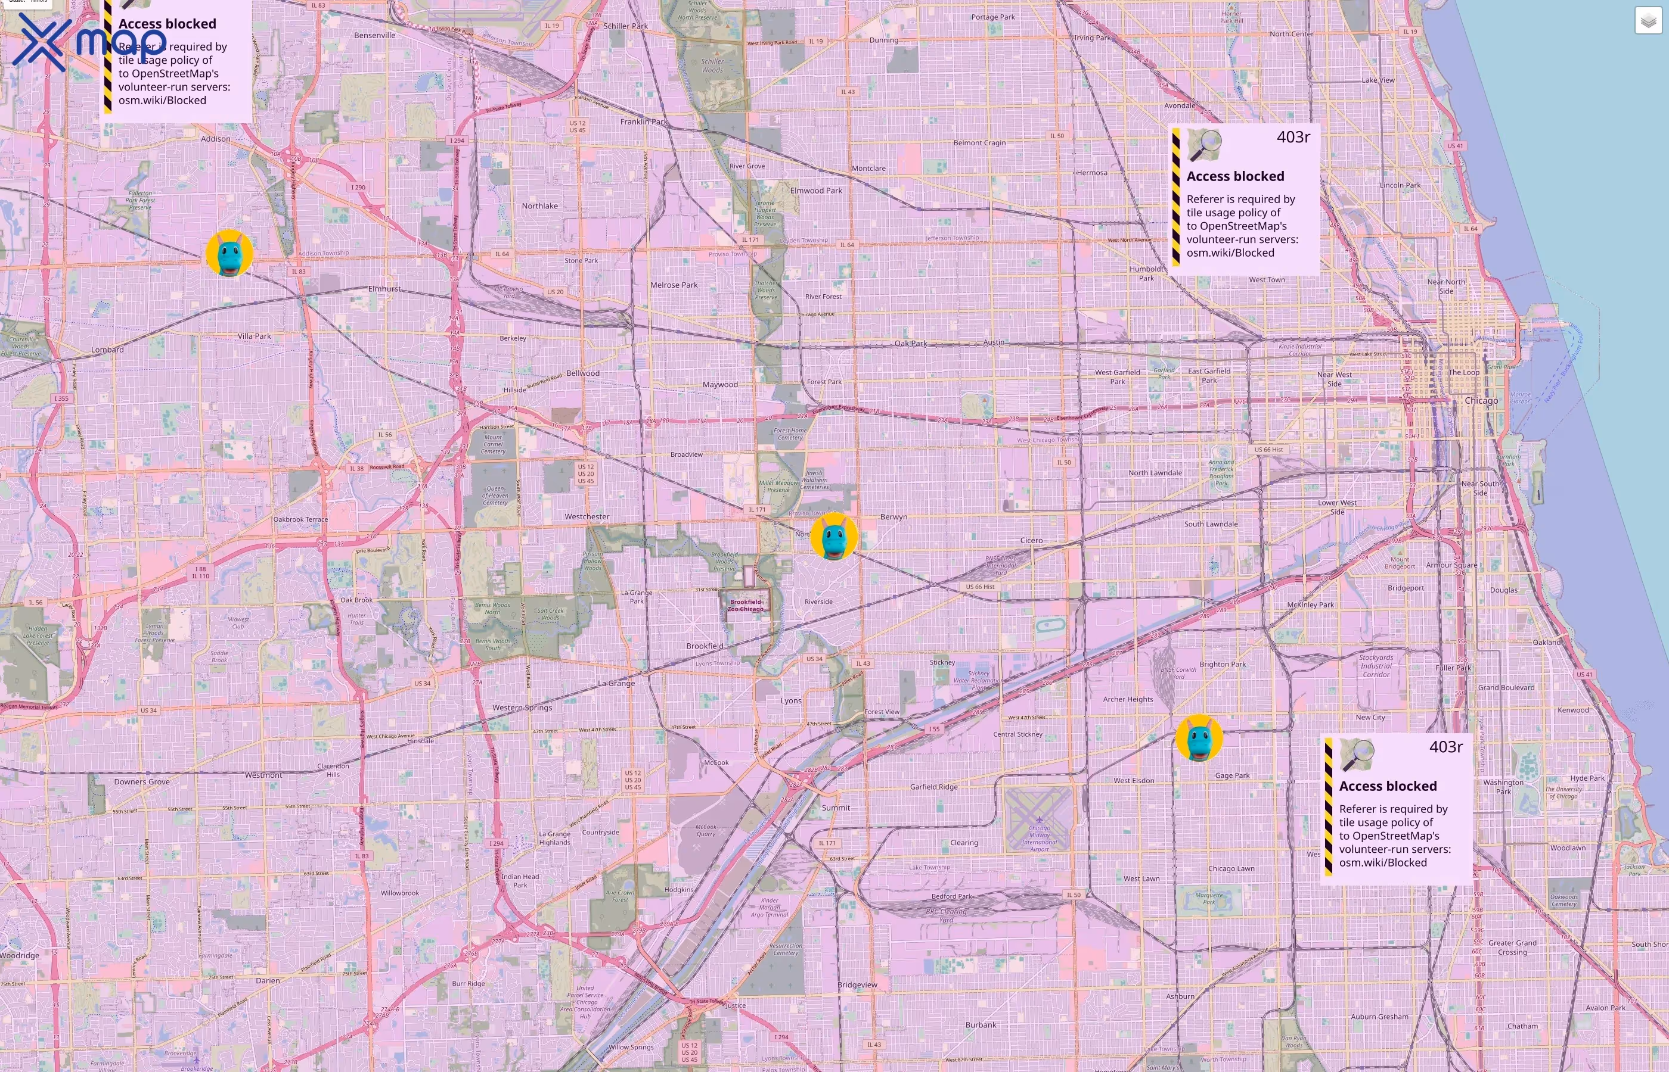1669x1072 pixels.
Task: Click the "Burbank" label
Action: point(981,1025)
